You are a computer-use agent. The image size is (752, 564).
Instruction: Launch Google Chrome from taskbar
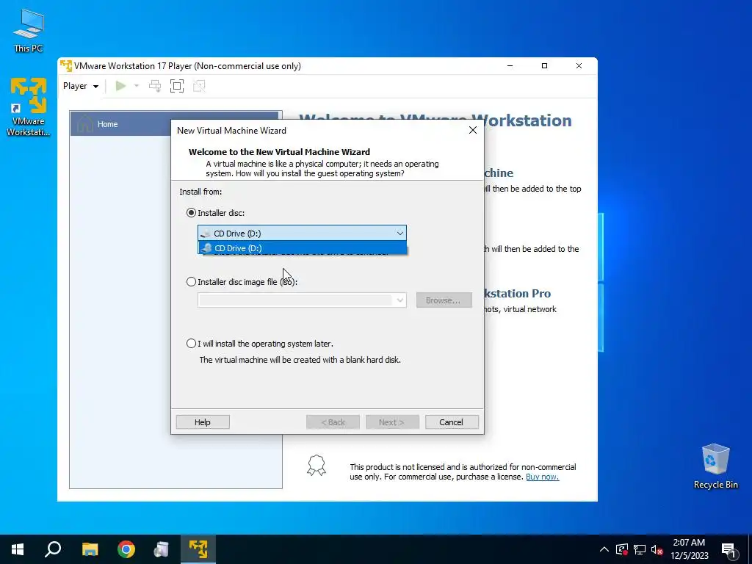click(126, 549)
